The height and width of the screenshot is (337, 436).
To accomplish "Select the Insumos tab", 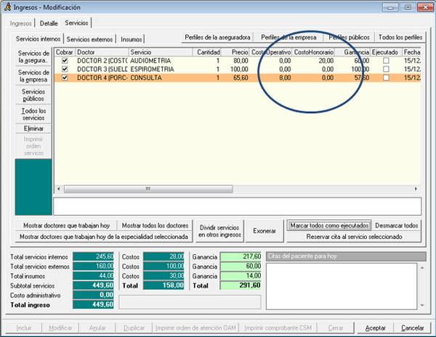I will (132, 38).
